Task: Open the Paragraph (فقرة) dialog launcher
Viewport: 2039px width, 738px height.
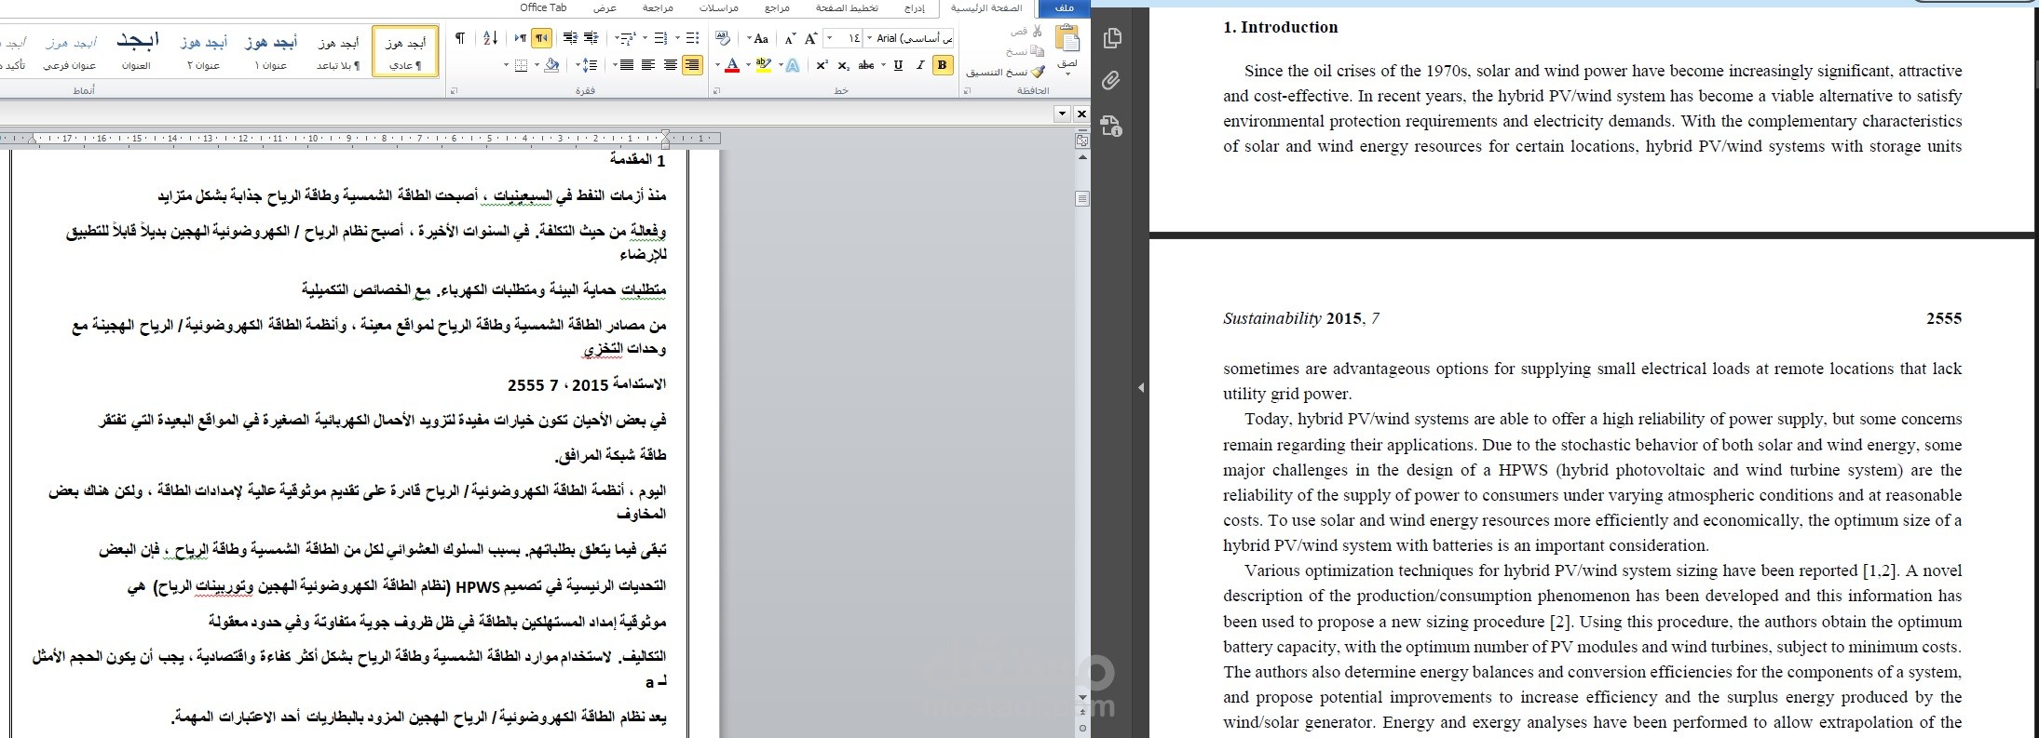Action: point(454,90)
